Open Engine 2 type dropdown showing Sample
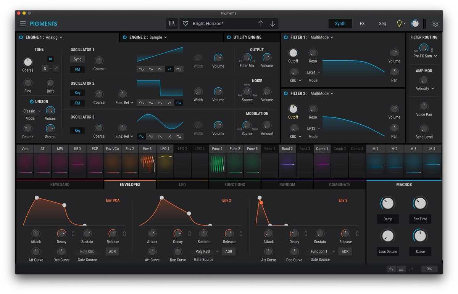 [158, 37]
